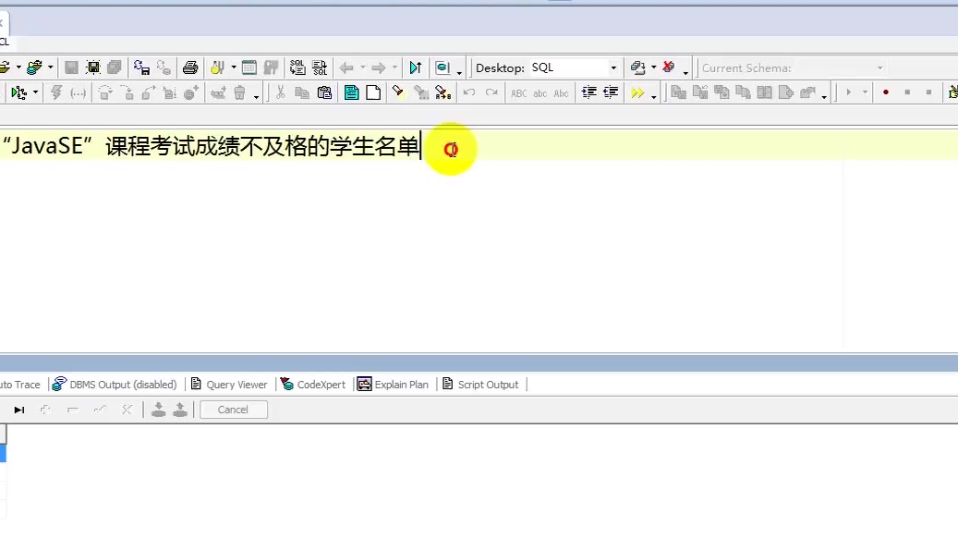Click the flashlight A-to-B Replace icon
958x539 pixels.
[443, 92]
